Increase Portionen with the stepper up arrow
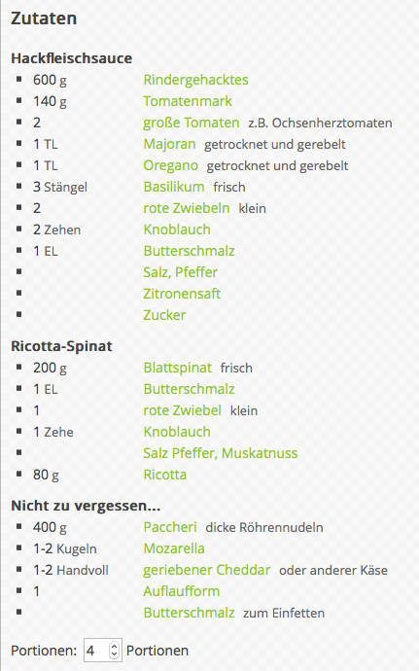419x671 pixels. coord(114,646)
